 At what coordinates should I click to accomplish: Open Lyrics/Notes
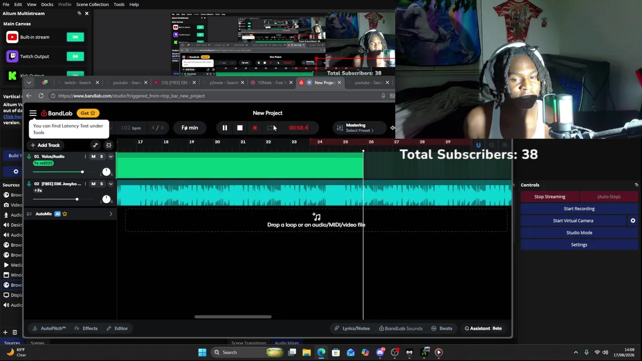(352, 328)
